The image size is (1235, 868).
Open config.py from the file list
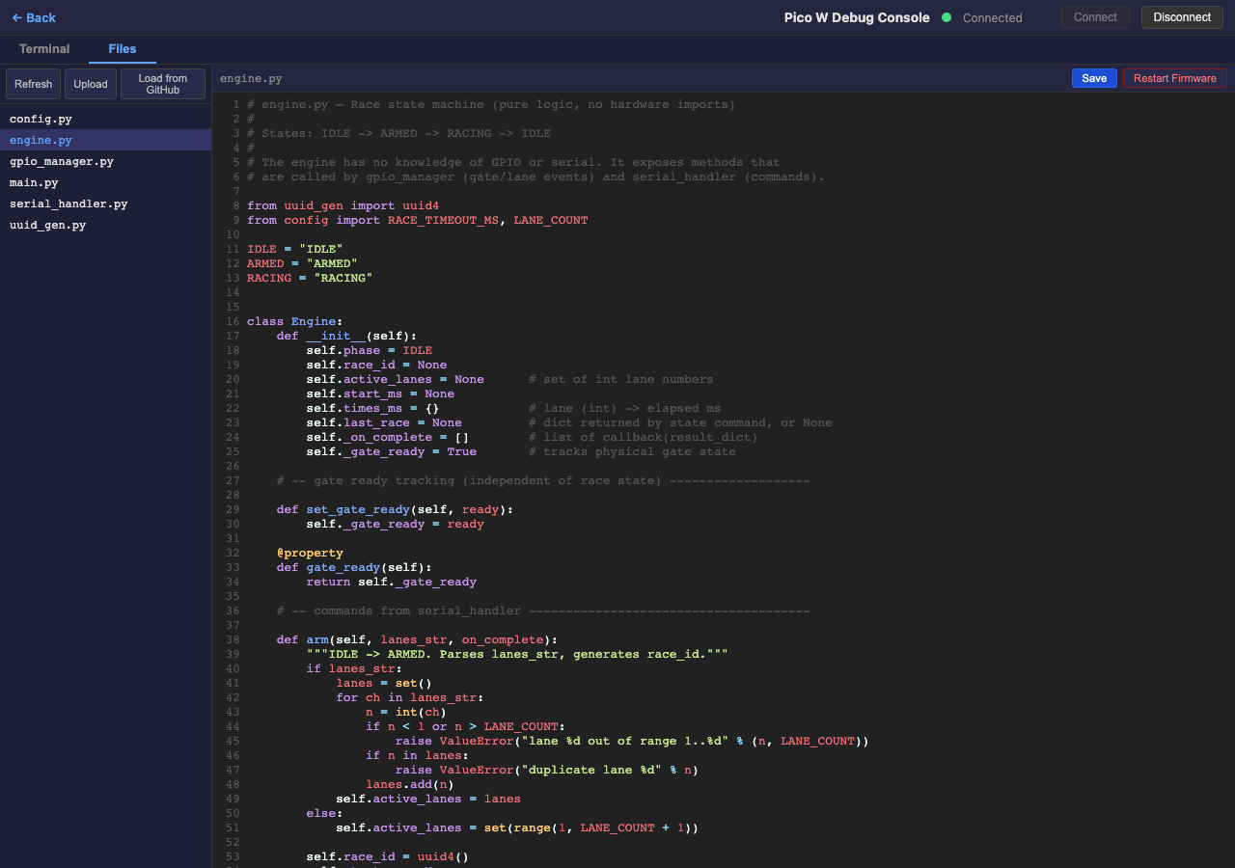39,119
